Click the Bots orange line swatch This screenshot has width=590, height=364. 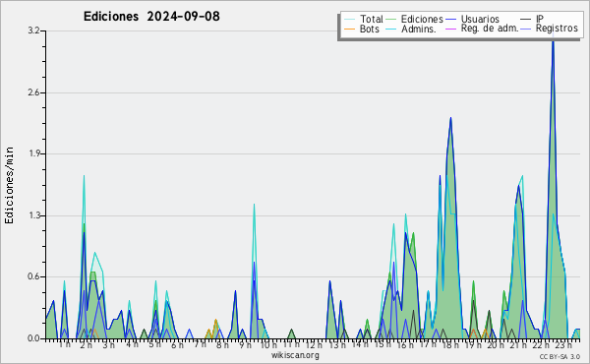pos(349,29)
